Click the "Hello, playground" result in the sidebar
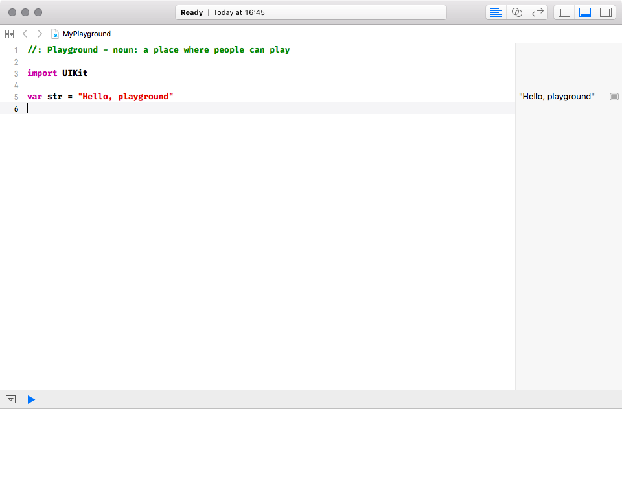The height and width of the screenshot is (483, 622). [x=557, y=97]
